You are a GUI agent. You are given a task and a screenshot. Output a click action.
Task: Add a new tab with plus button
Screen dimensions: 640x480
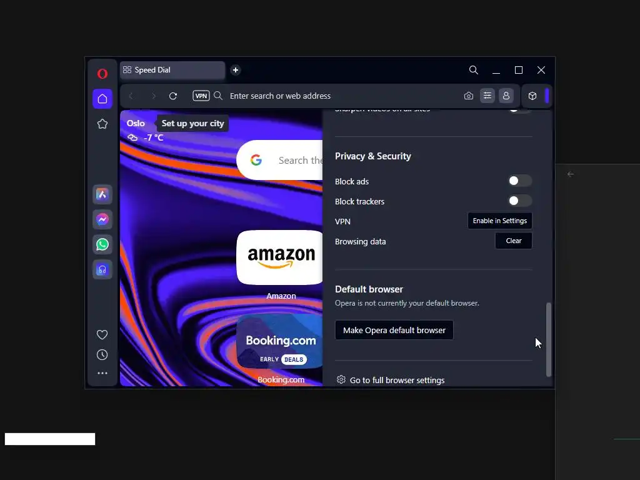(x=236, y=70)
